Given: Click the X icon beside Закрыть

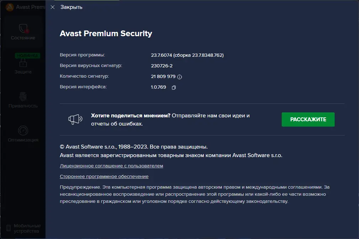Looking at the screenshot, I should coord(53,7).
